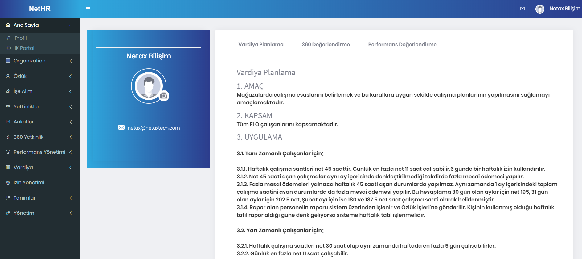Click the home icon beside Ana Sayfa
The width and height of the screenshot is (582, 259).
tap(8, 25)
